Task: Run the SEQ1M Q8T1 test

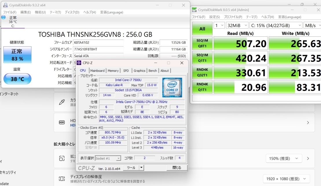Action: pos(202,43)
